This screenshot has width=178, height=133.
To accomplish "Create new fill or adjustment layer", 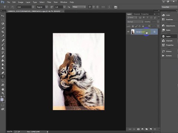I will coord(142,129).
